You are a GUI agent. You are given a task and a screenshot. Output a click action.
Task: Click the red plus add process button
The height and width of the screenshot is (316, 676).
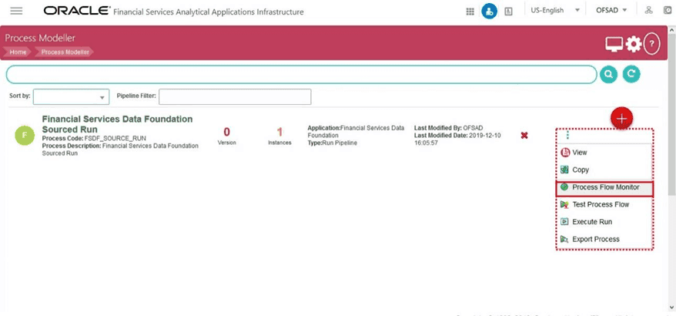(621, 119)
